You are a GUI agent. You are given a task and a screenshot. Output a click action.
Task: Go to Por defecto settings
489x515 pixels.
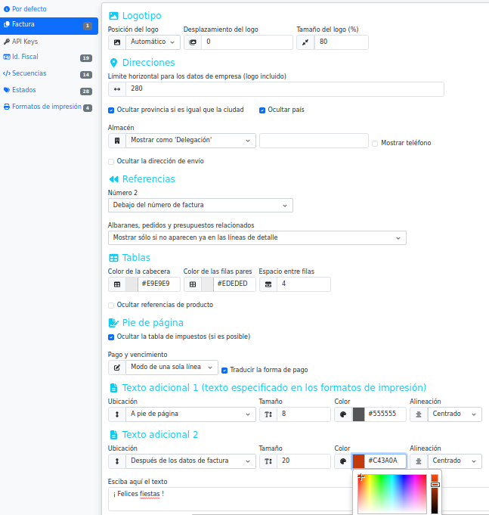point(29,8)
